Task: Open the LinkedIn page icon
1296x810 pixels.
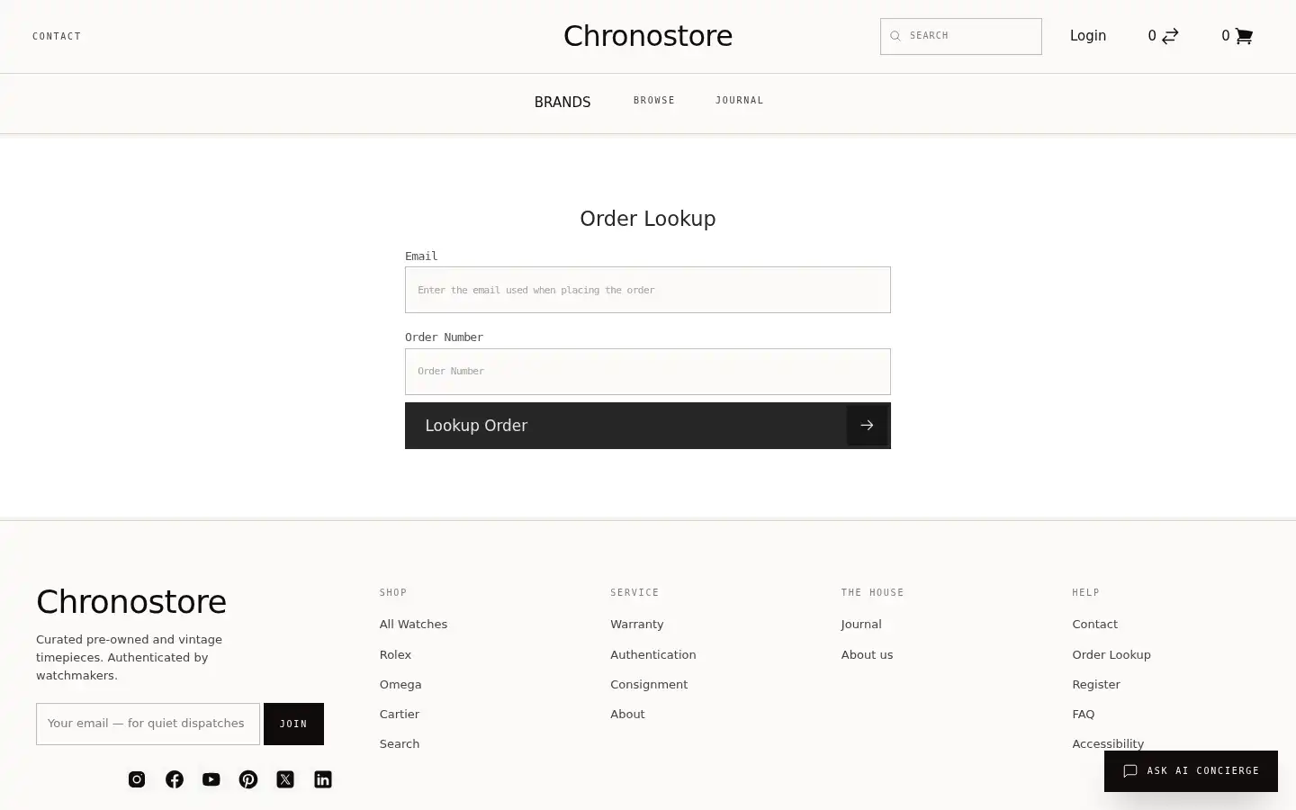Action: 323,779
